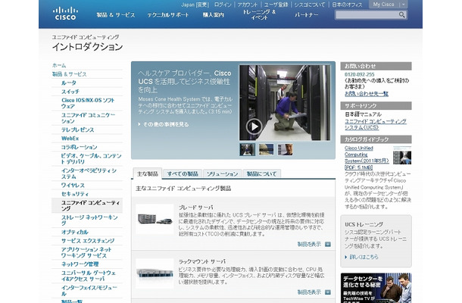Select the third video thumbnail

(286, 149)
